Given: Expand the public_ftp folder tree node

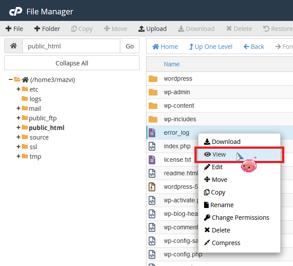Looking at the screenshot, I should point(18,118).
